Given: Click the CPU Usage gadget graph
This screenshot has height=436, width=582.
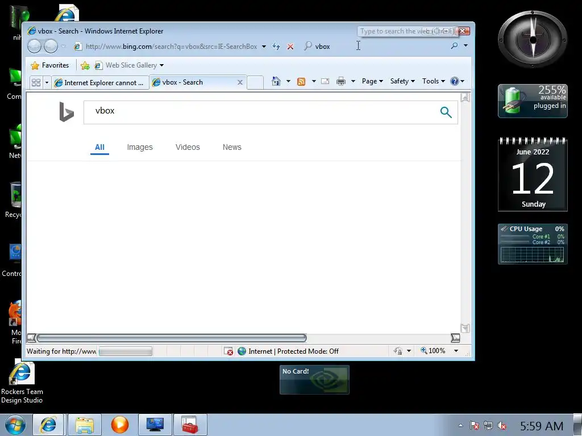Looking at the screenshot, I should coord(532,255).
